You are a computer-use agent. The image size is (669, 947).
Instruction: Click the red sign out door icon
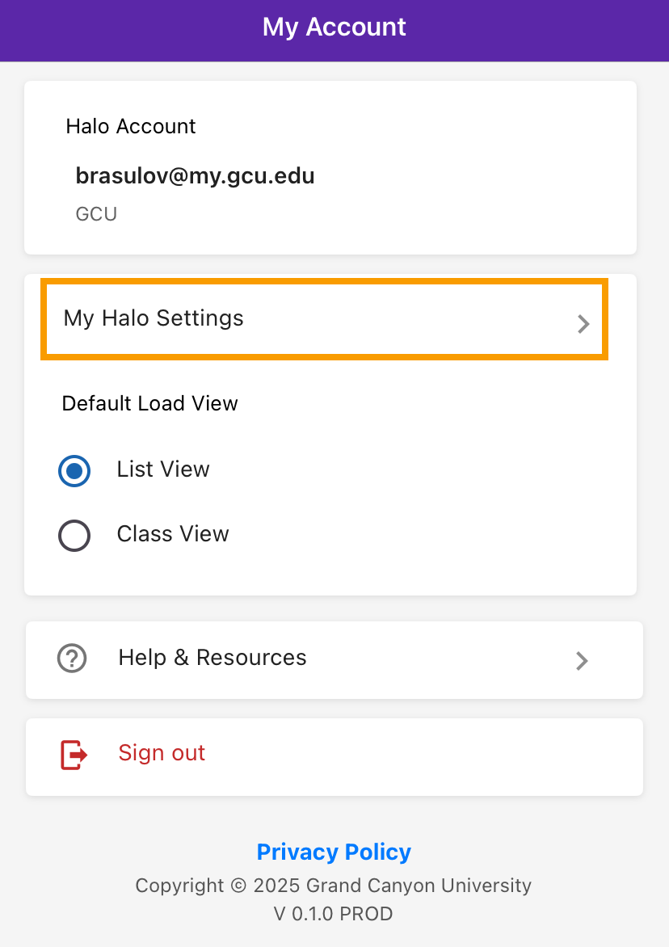(74, 755)
